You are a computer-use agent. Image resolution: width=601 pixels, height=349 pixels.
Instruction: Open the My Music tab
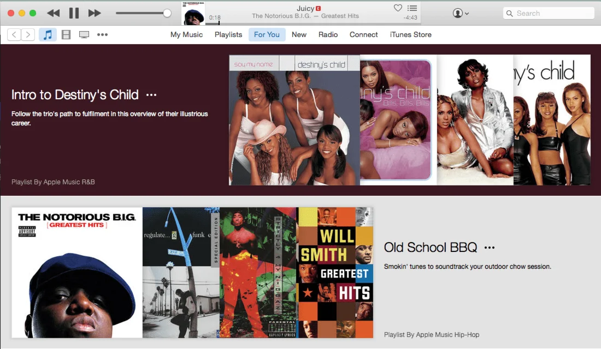click(186, 34)
